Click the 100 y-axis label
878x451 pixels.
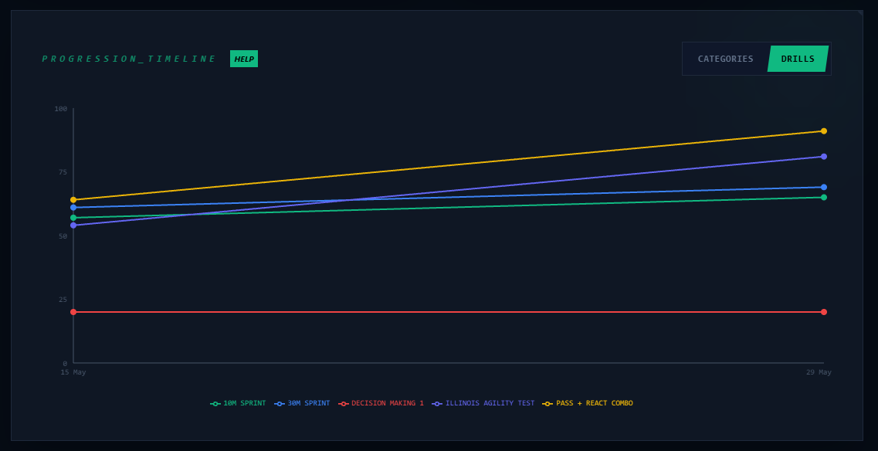pyautogui.click(x=60, y=109)
